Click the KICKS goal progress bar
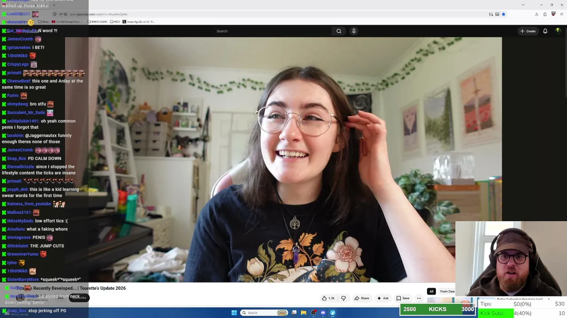Screen dimensions: 567x318 [x=438, y=309]
